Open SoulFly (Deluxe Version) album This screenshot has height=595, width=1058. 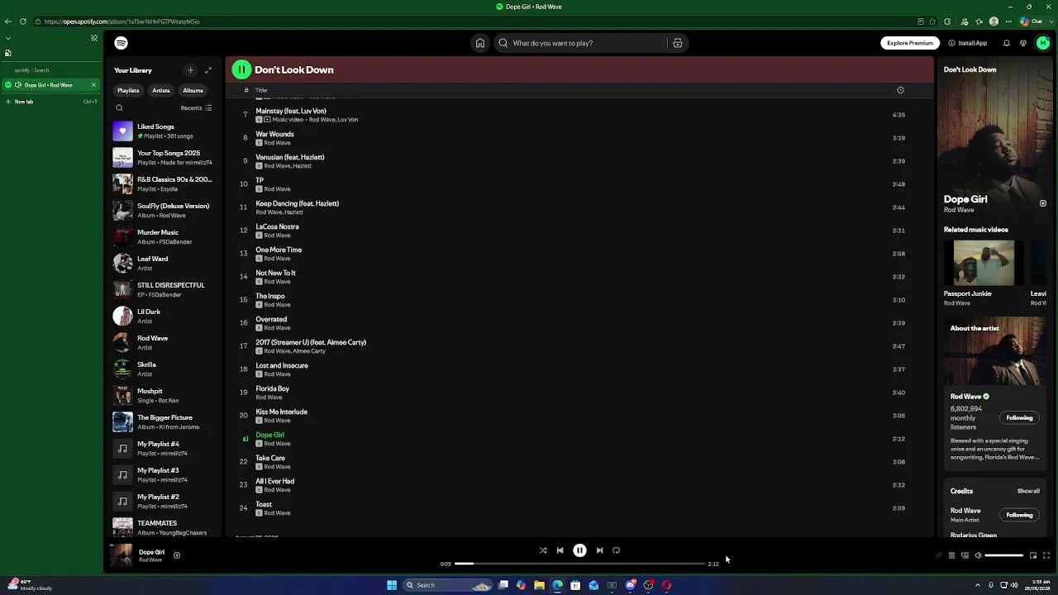(164, 210)
